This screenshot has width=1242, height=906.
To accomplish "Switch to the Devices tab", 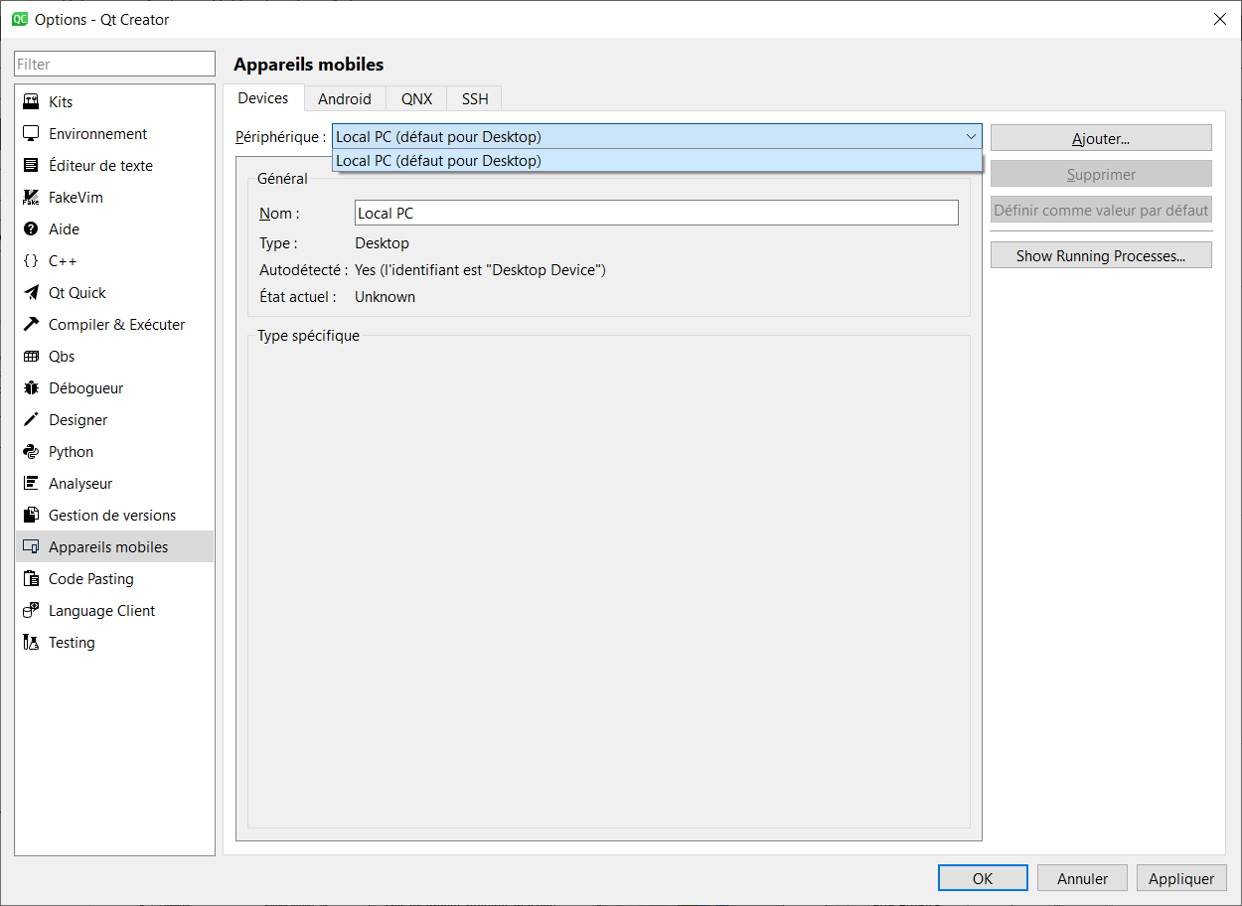I will [x=263, y=97].
